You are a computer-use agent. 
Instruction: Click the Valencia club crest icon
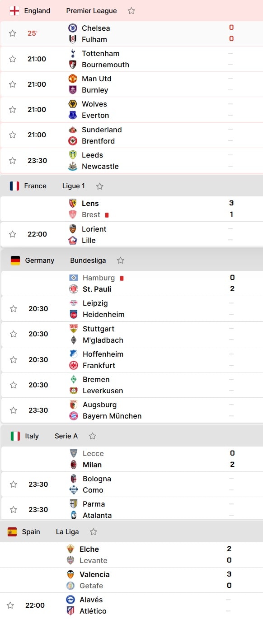point(70,574)
